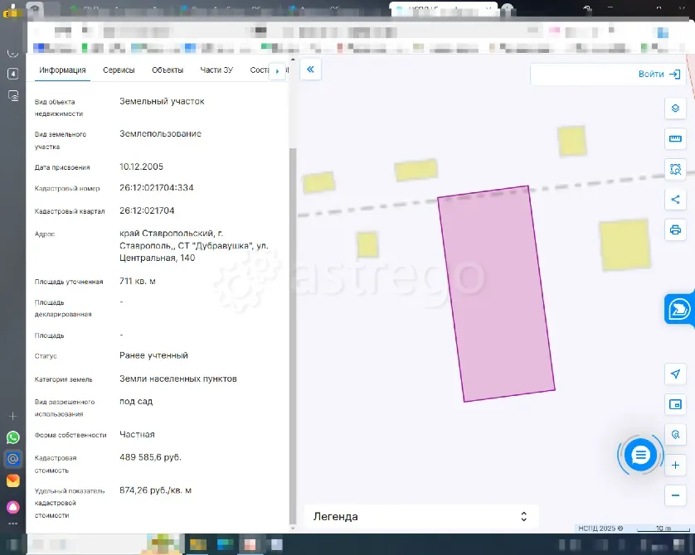Zoom out with the minus button
Image resolution: width=695 pixels, height=555 pixels.
[675, 495]
